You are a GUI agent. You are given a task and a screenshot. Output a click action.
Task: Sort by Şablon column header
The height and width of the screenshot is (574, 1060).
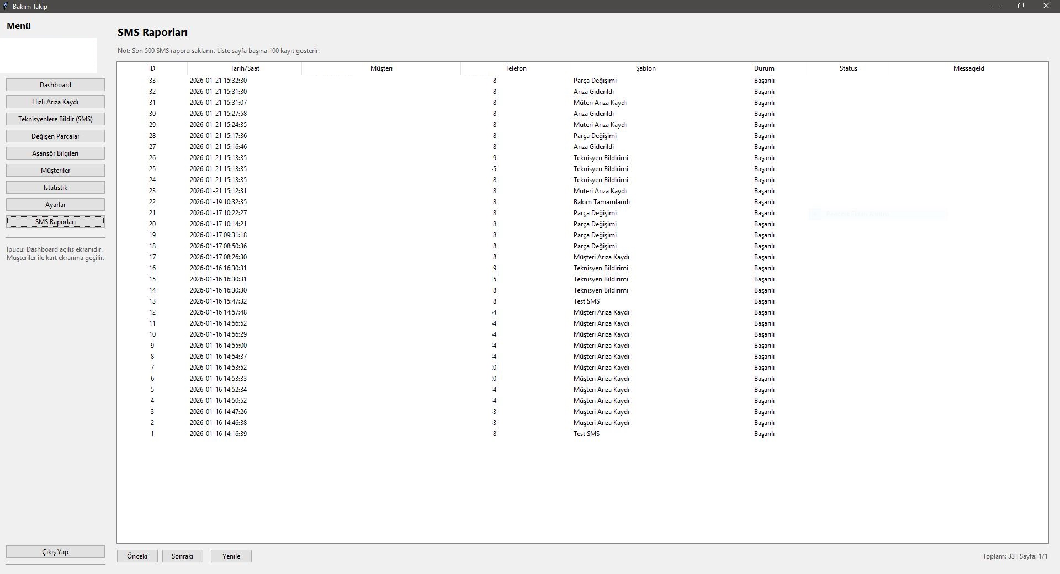coord(645,68)
